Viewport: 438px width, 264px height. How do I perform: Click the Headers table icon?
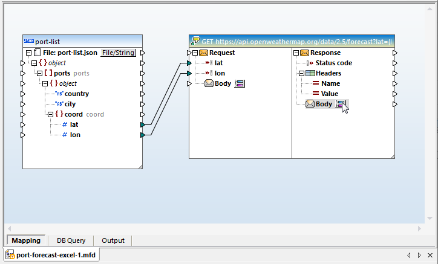pos(310,73)
